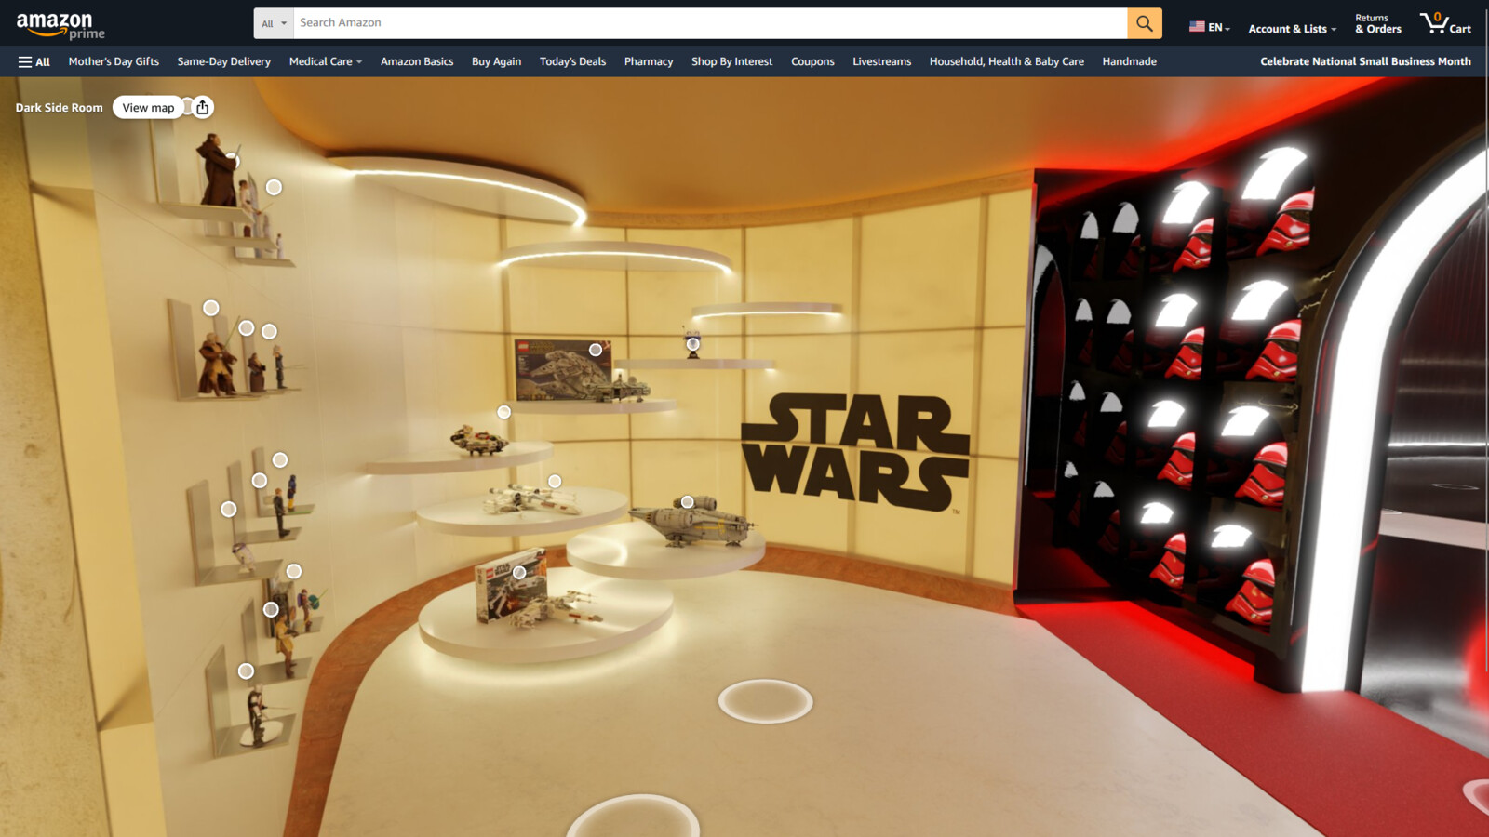Go to Amazon Basics
The height and width of the screenshot is (837, 1489).
[417, 61]
